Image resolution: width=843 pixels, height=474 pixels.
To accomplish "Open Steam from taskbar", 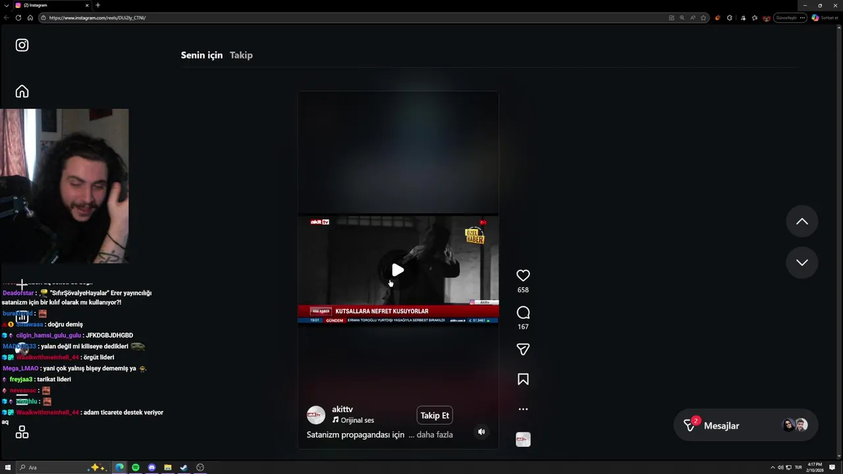I will [x=184, y=467].
